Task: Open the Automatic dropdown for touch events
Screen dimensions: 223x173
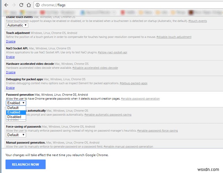Action: [17, 25]
